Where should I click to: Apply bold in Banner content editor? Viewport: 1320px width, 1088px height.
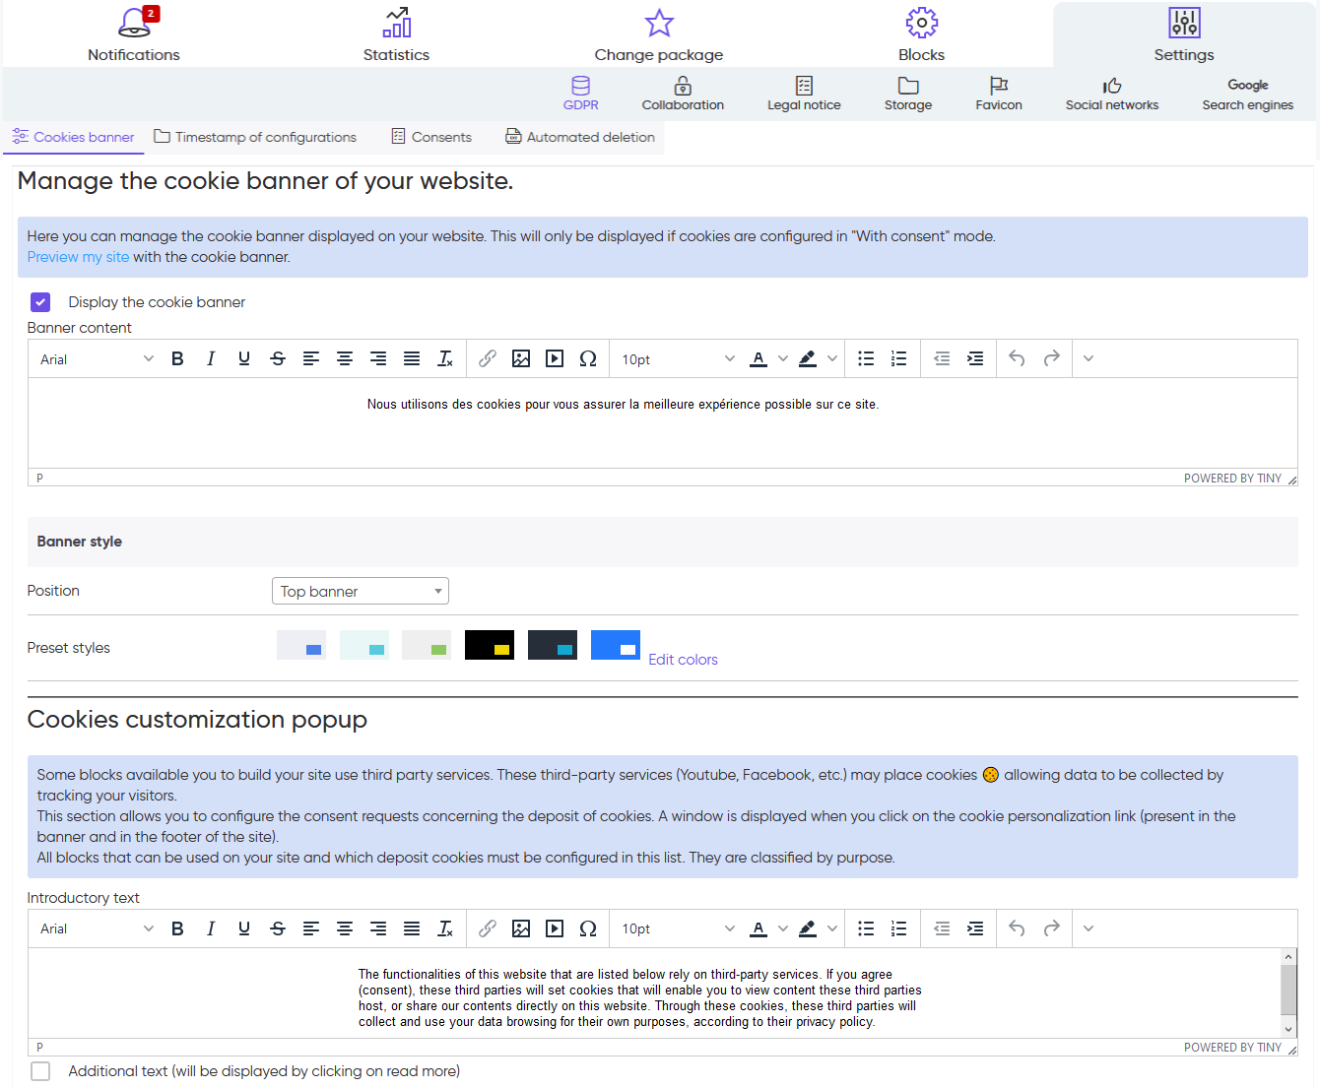pos(177,358)
